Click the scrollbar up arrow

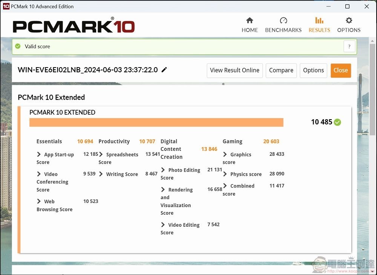coord(372,41)
